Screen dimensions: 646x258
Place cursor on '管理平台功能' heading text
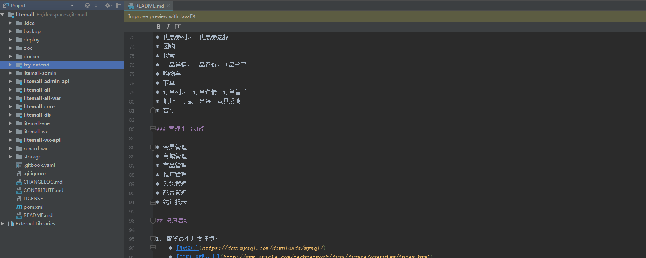point(187,129)
